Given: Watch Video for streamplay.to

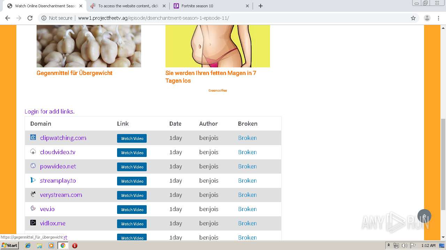Looking at the screenshot, I should (132, 181).
